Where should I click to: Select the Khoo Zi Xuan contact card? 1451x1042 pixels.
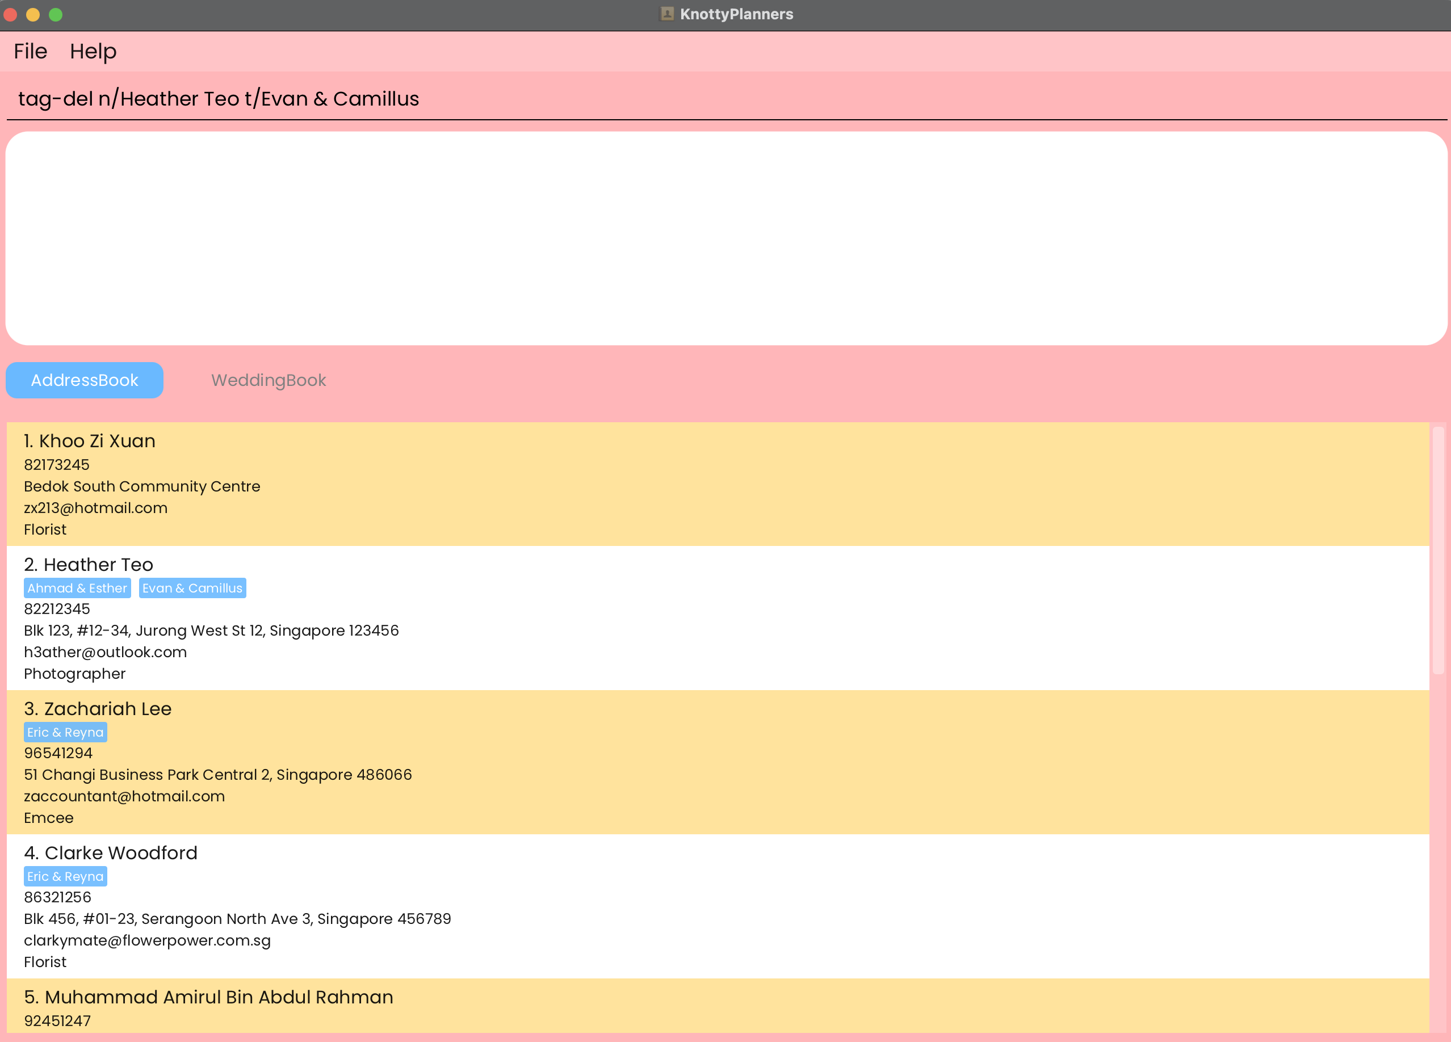tap(716, 484)
